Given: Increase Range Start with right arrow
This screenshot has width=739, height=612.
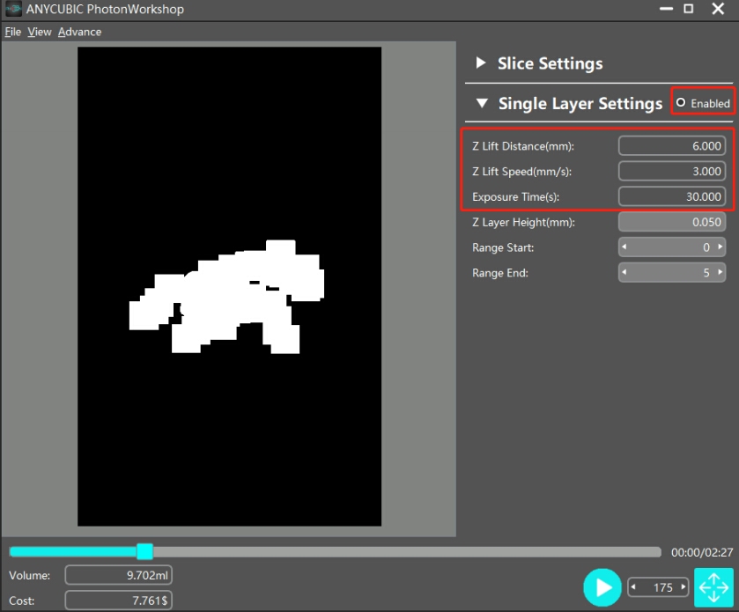Looking at the screenshot, I should pyautogui.click(x=721, y=248).
